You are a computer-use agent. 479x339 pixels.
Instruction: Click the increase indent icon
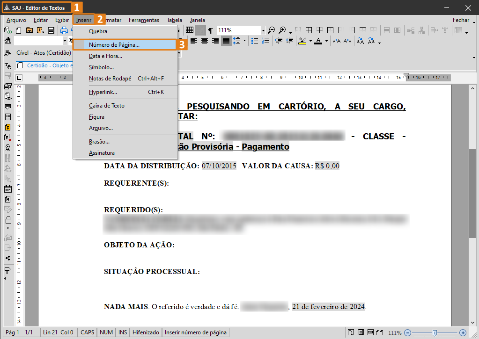pyautogui.click(x=289, y=41)
